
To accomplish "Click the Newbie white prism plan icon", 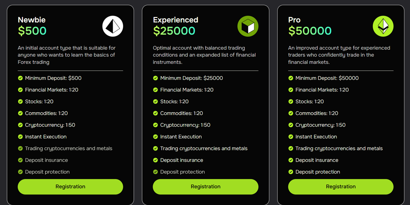I will tap(113, 26).
